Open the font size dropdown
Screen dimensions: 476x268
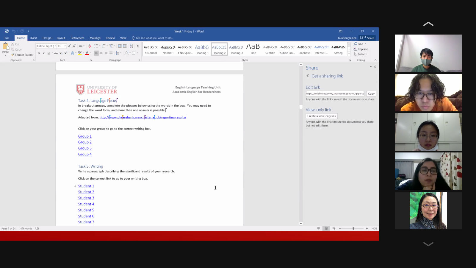click(x=65, y=46)
